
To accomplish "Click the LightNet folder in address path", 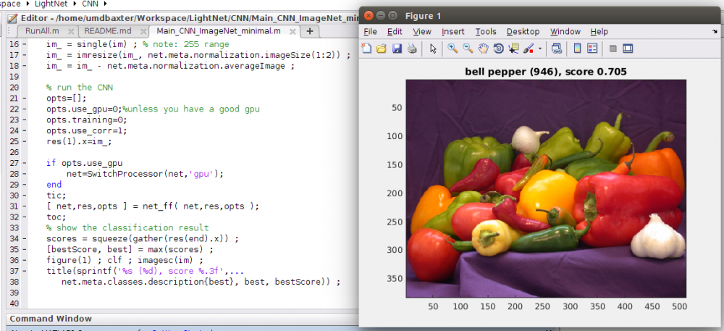I will pyautogui.click(x=51, y=4).
